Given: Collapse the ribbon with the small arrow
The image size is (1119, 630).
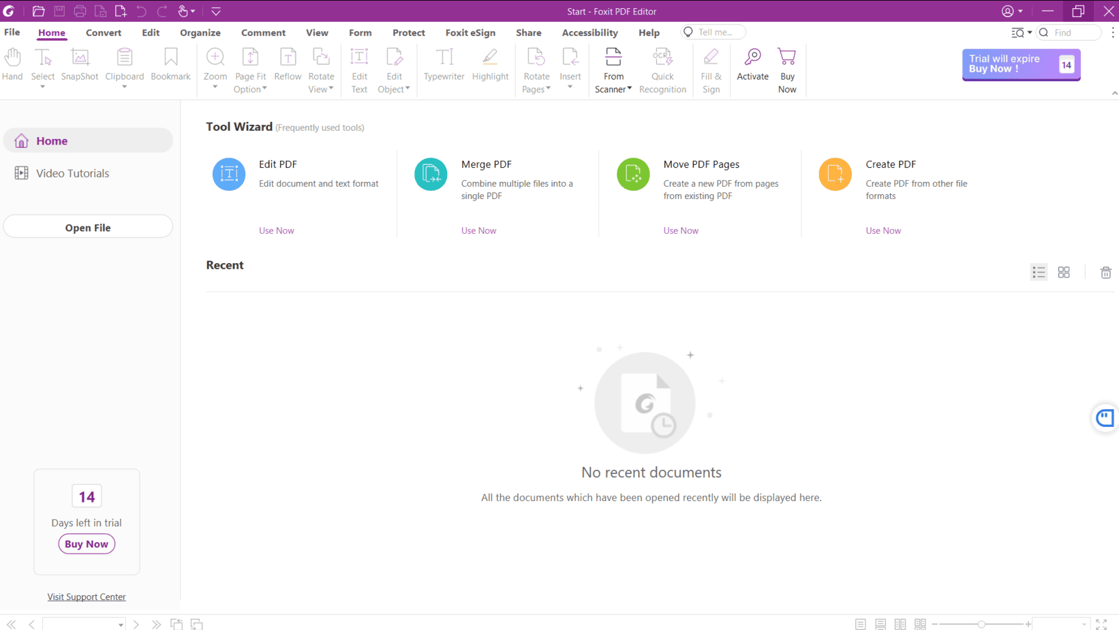Looking at the screenshot, I should click(1114, 93).
